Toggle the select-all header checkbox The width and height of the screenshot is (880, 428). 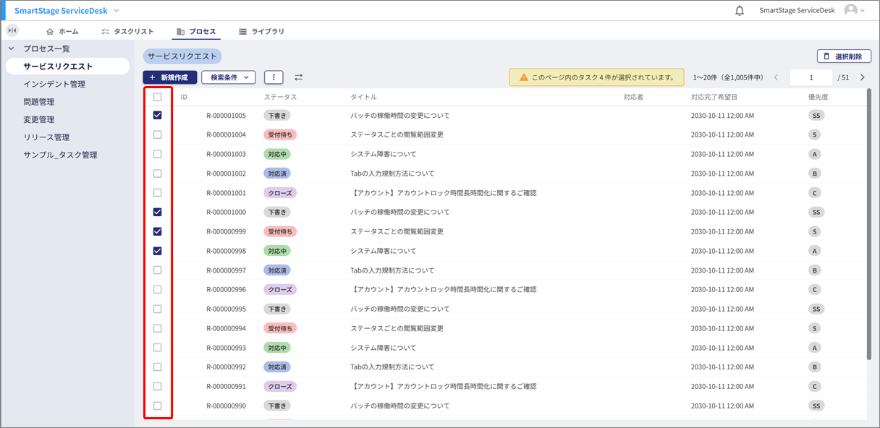click(x=157, y=97)
